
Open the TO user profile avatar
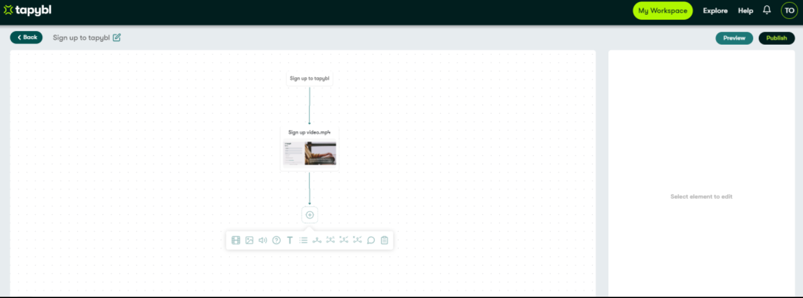[x=789, y=10]
